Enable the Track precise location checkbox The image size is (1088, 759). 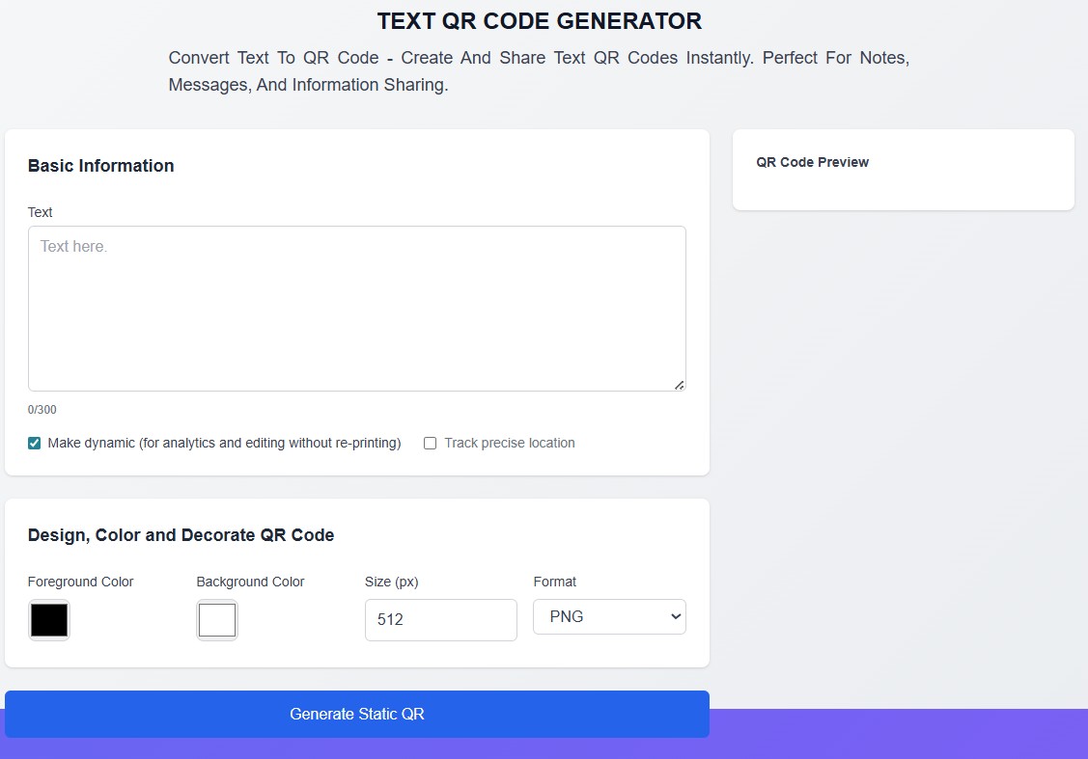(x=431, y=443)
